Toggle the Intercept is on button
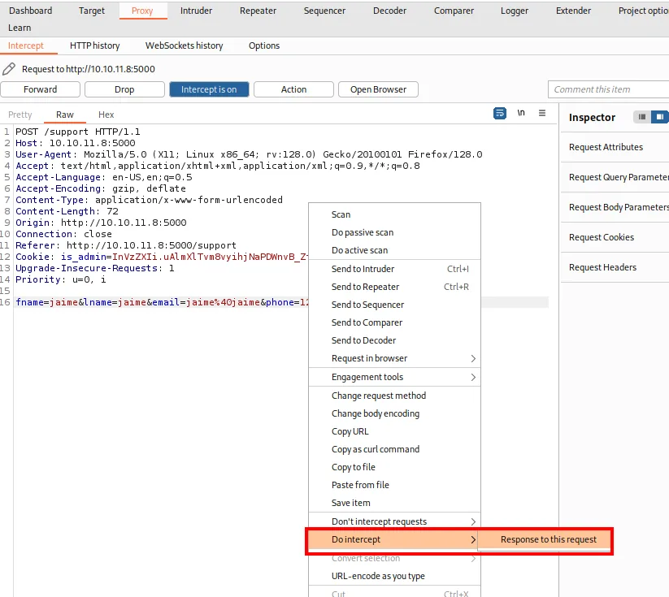Viewport: 669px width, 597px height. click(x=209, y=89)
